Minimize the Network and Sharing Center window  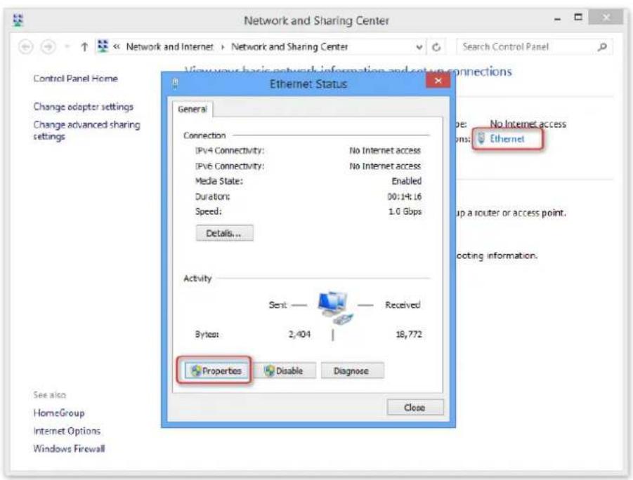coord(558,18)
